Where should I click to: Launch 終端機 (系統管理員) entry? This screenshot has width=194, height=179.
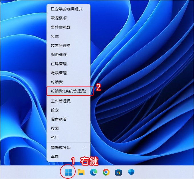tap(68, 91)
